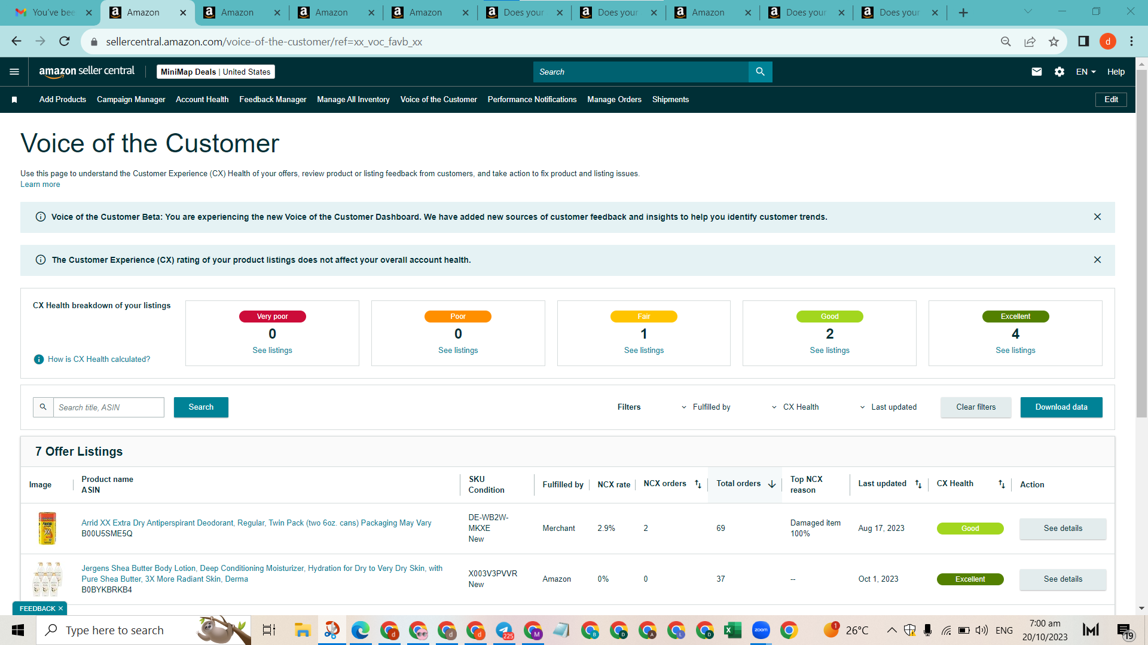
Task: Click Download data
Action: point(1061,407)
